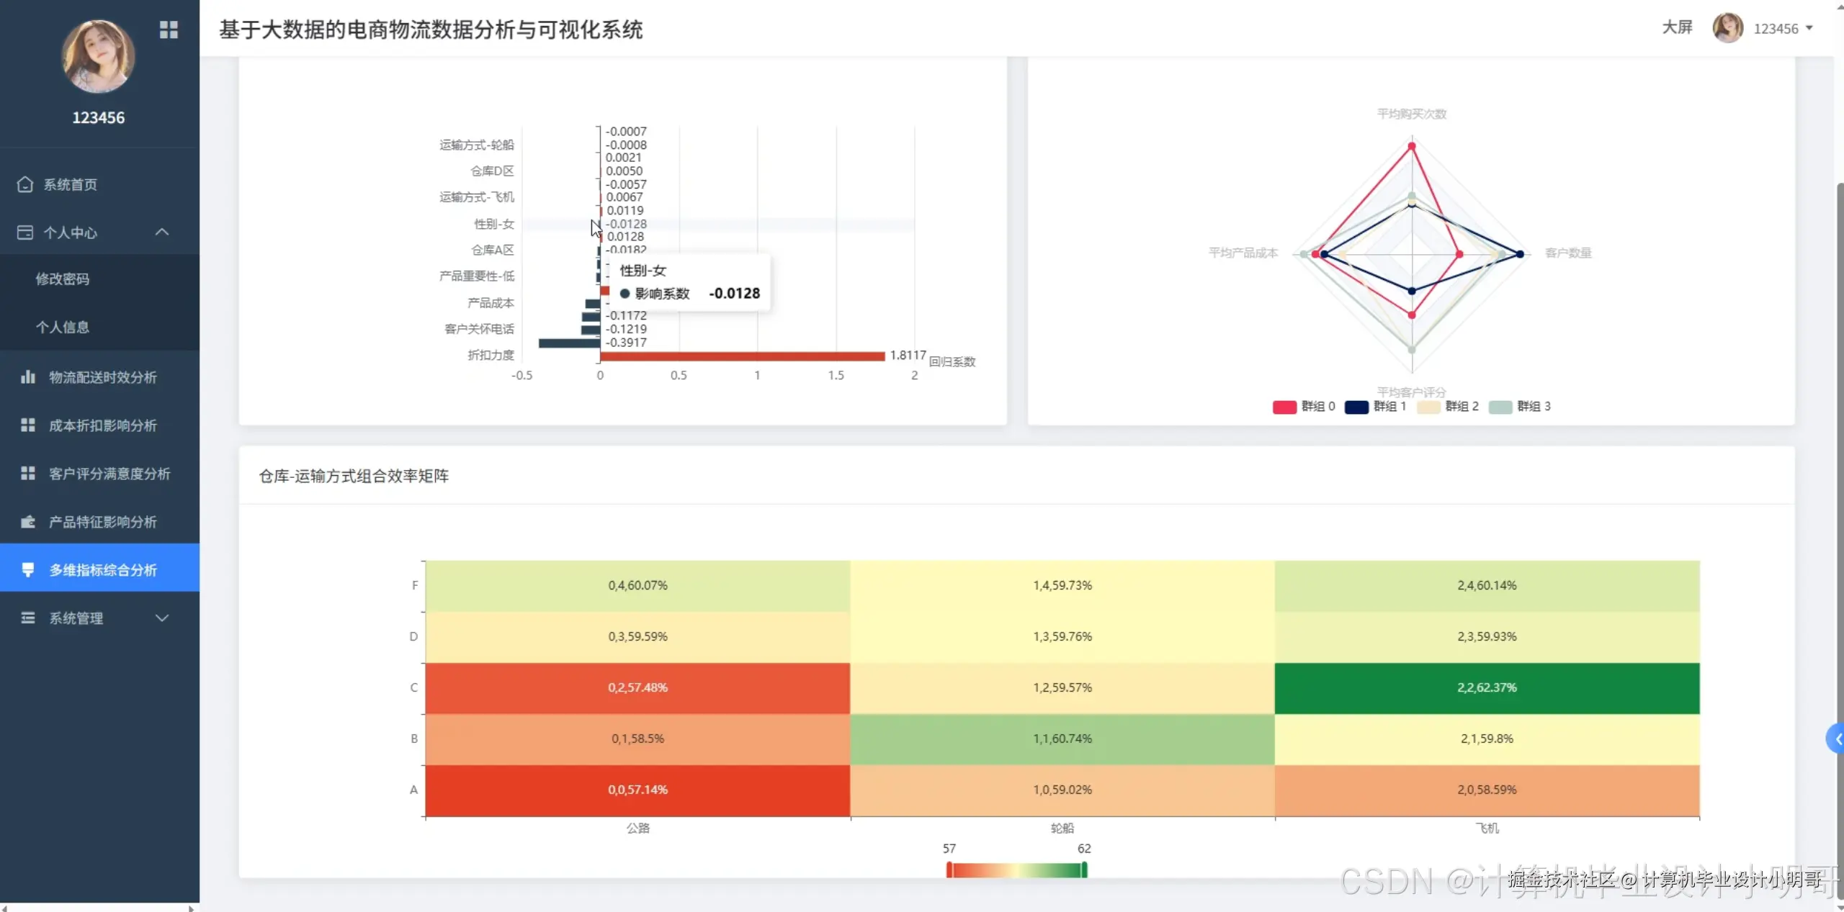Collapse the 个人中心 submenu chevron
This screenshot has height=912, width=1844.
162,232
